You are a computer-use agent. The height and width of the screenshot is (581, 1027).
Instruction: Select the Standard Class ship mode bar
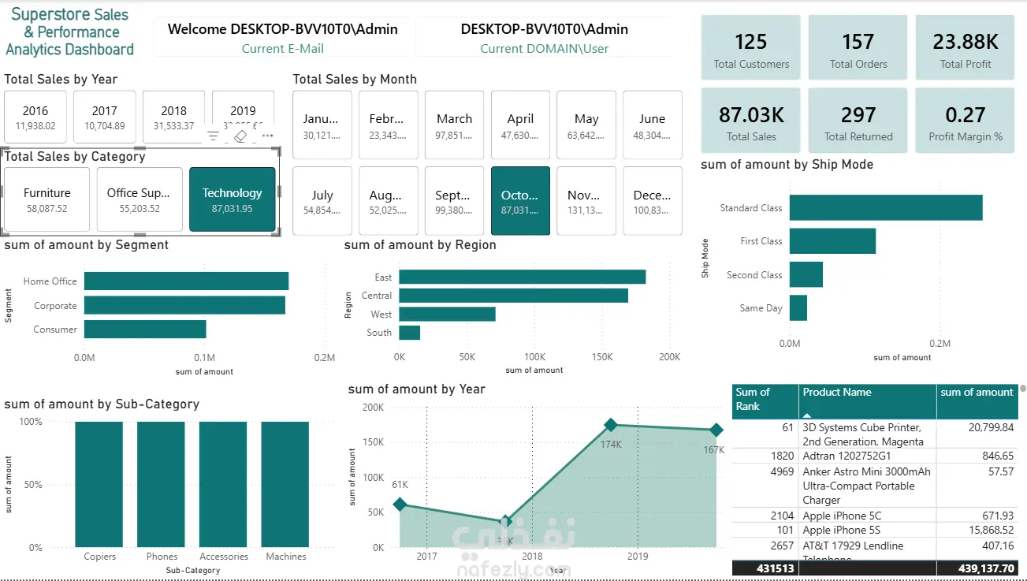pos(886,208)
